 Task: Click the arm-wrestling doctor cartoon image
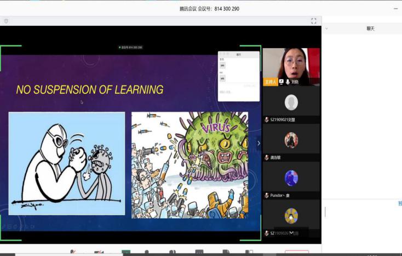(x=67, y=163)
